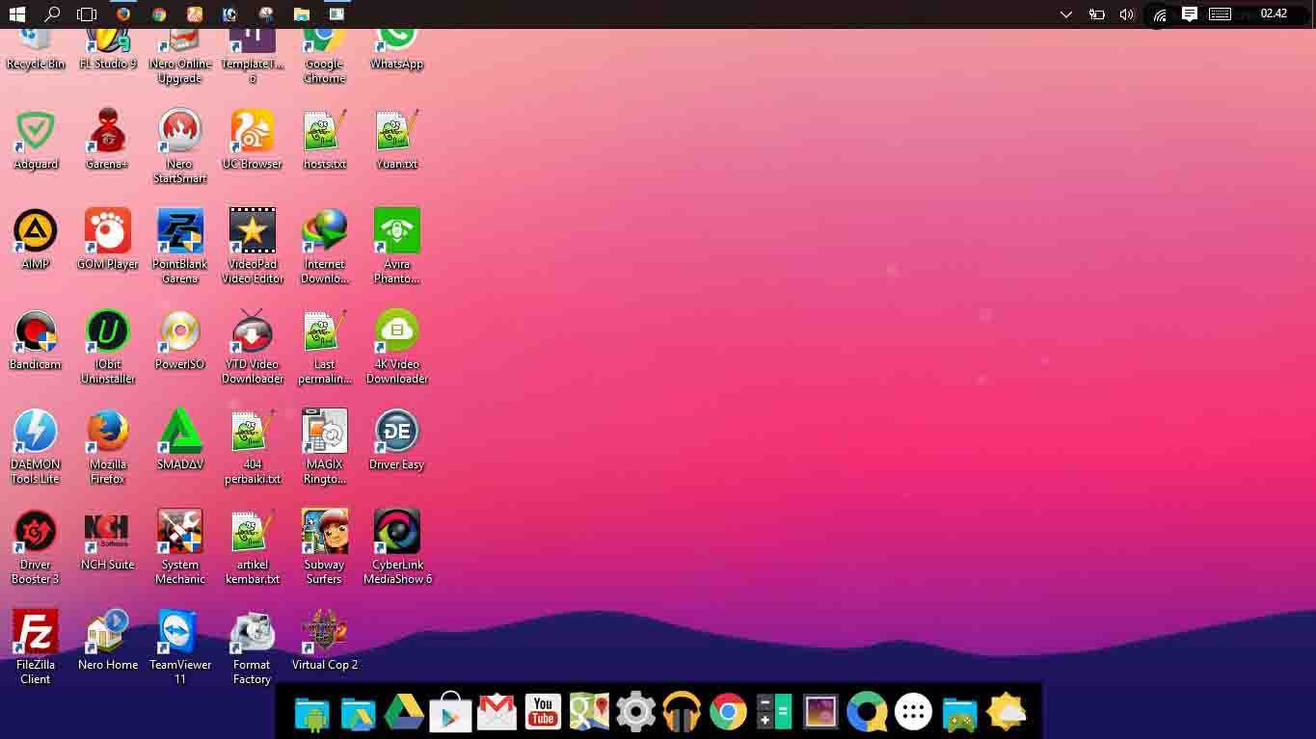Open VideoPad Video Editor shortcut
The height and width of the screenshot is (739, 1316).
coord(253,247)
